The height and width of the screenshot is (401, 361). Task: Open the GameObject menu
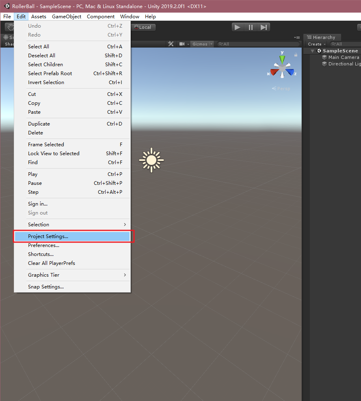click(x=67, y=16)
